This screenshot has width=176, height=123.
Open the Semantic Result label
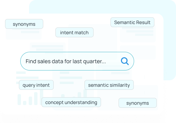[132, 22]
